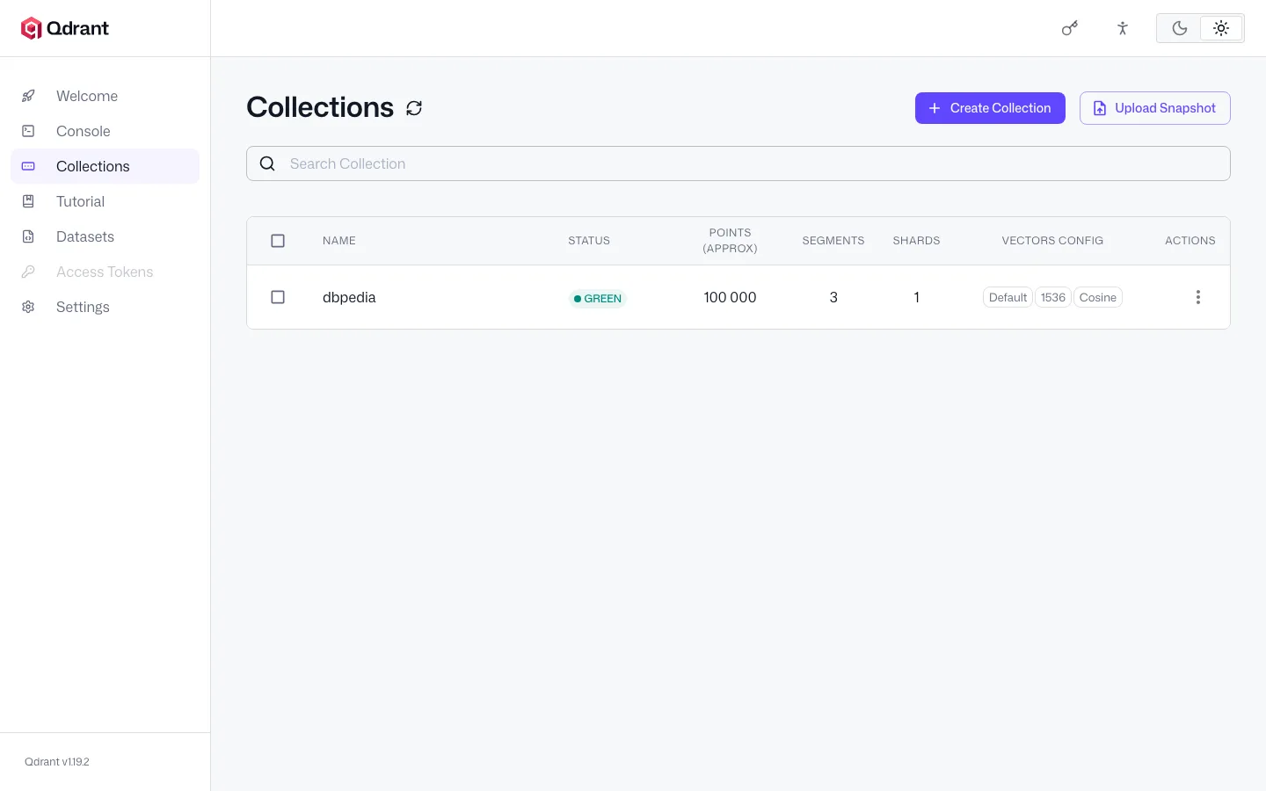Click the Tutorial book icon
Screen dimensions: 1266x791
(28, 201)
